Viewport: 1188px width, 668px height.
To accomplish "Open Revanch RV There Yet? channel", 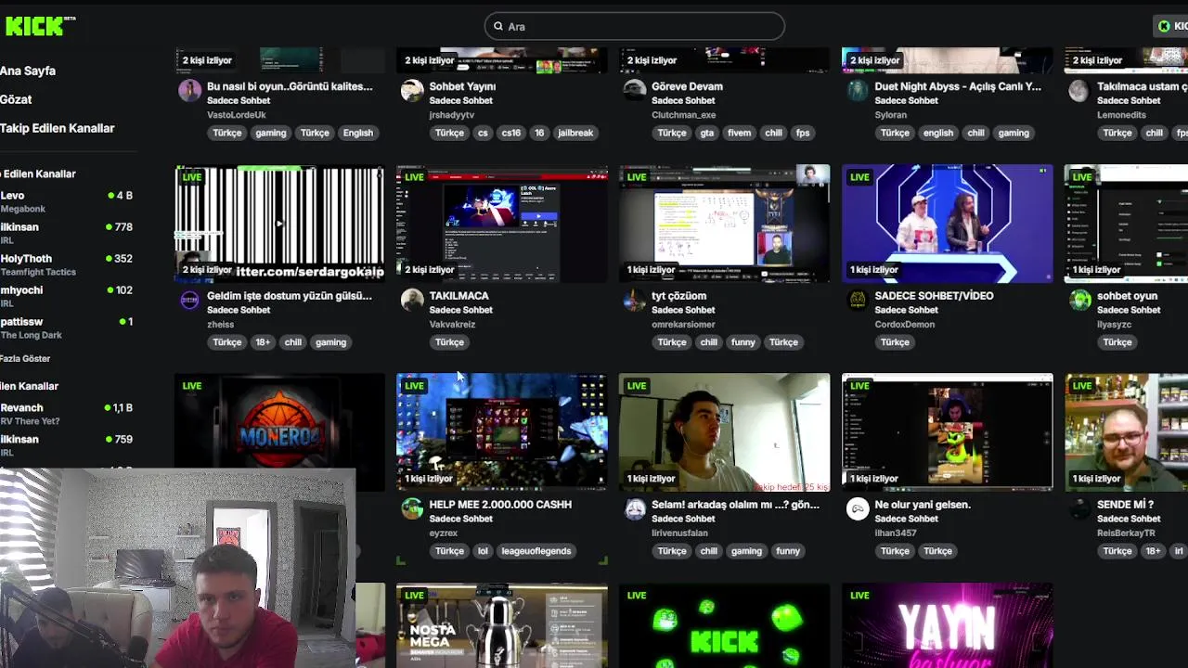I will 67,414.
